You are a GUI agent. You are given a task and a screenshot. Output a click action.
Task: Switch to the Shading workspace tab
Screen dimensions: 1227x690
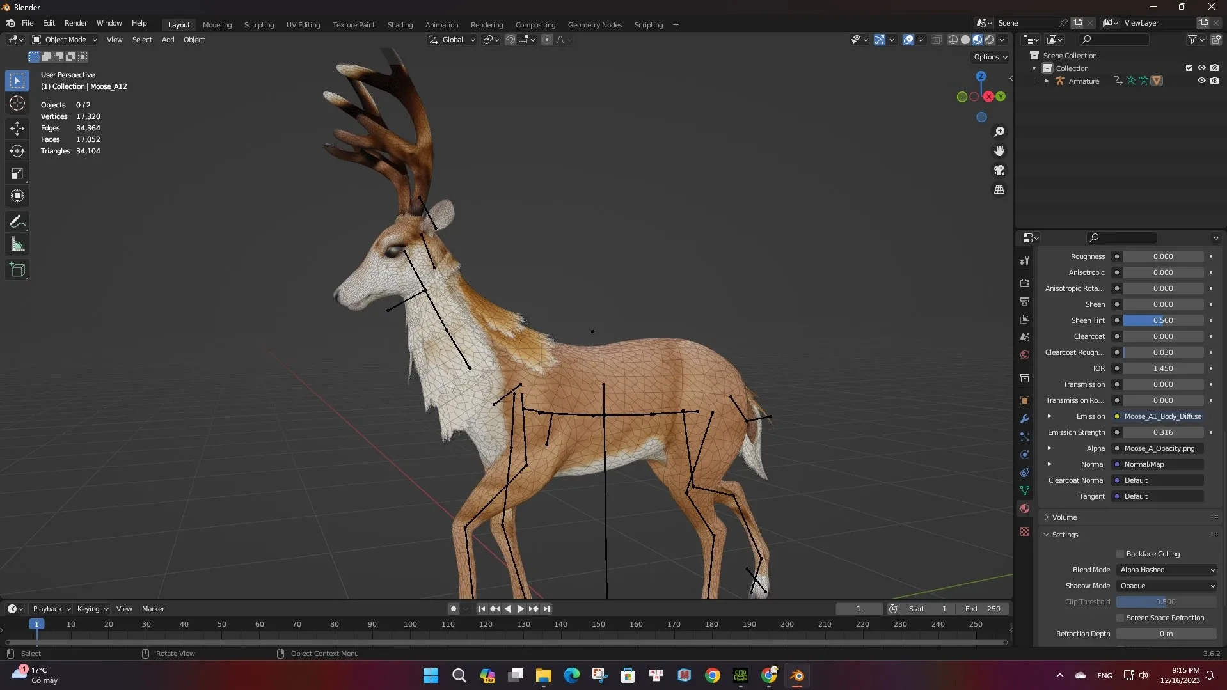pos(399,24)
